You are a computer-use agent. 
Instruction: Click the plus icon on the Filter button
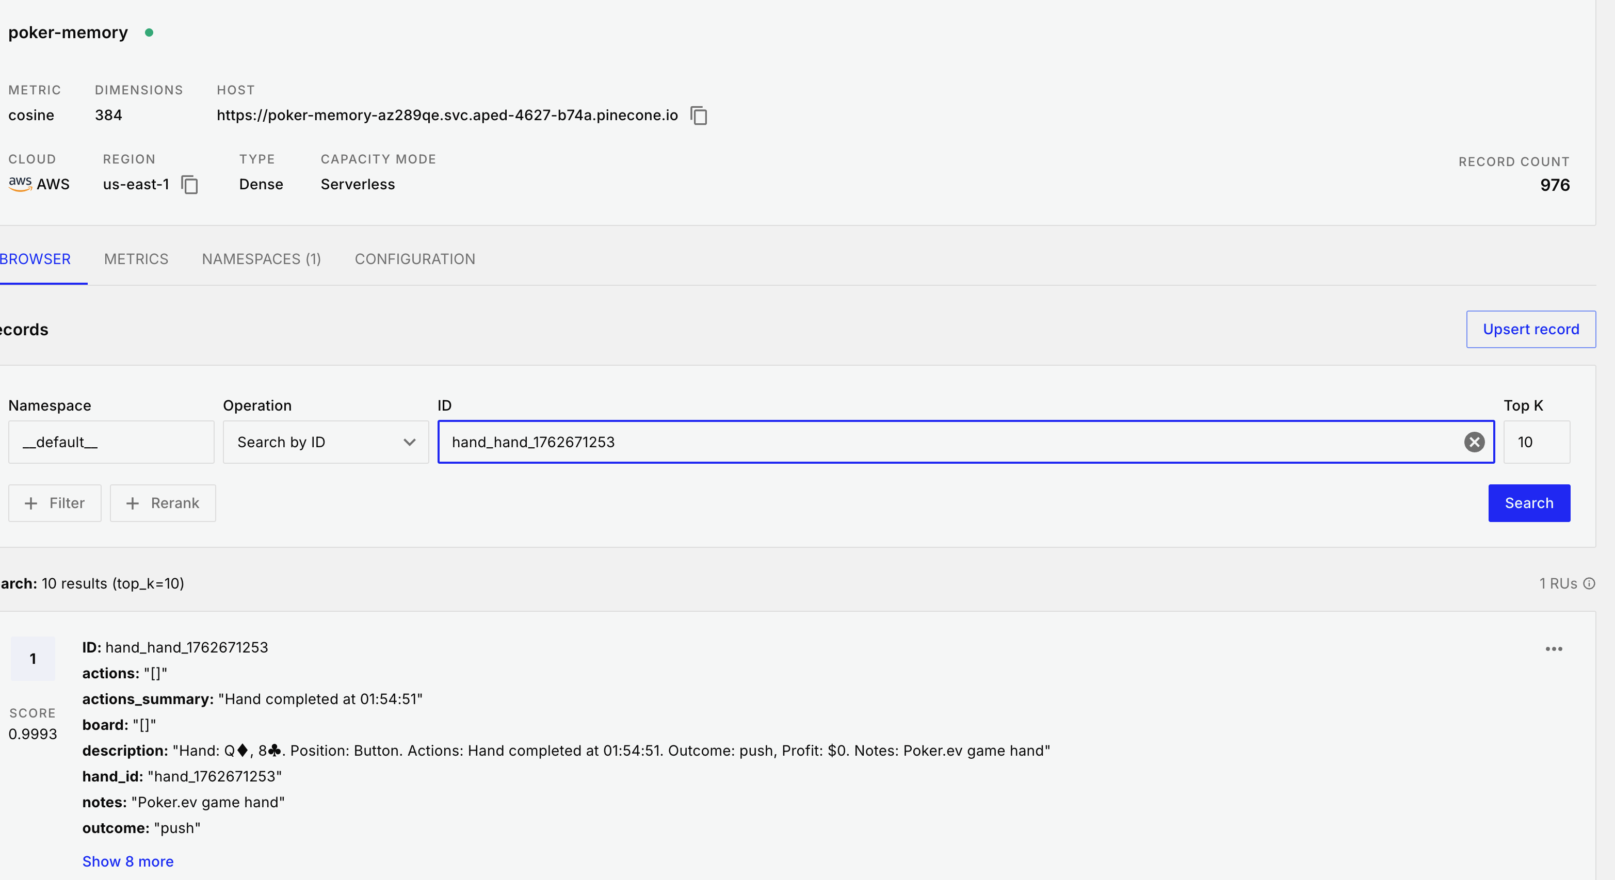pos(31,503)
